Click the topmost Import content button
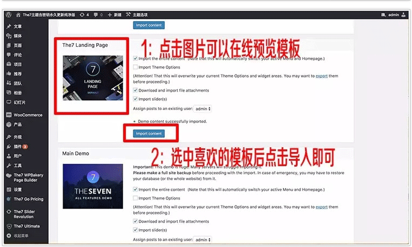The height and width of the screenshot is (247, 412). click(148, 25)
